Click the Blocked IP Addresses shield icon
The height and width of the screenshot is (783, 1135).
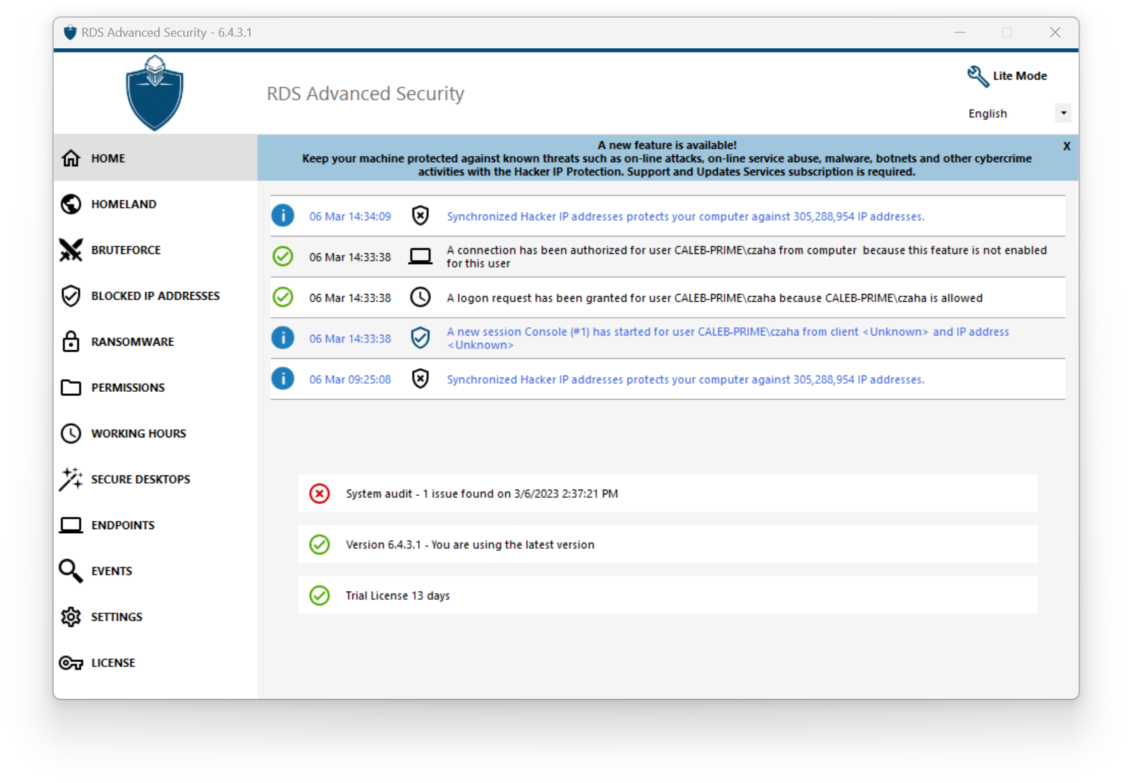click(71, 295)
